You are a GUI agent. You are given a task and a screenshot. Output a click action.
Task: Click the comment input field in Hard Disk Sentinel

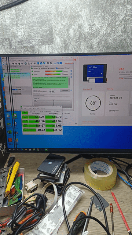(51, 95)
